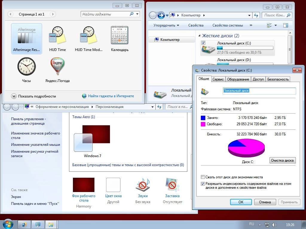Collapse the Жесткие диски (2) group
The width and height of the screenshot is (306, 229).
coord(199,36)
